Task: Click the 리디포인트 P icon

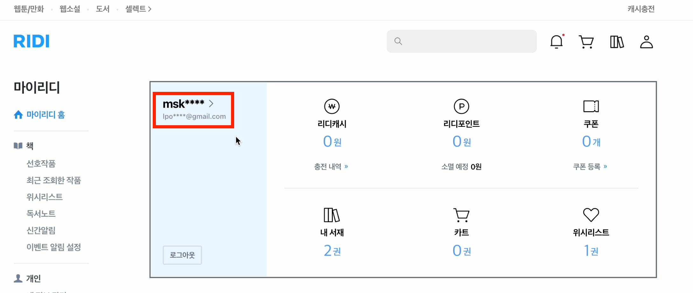Action: point(461,106)
